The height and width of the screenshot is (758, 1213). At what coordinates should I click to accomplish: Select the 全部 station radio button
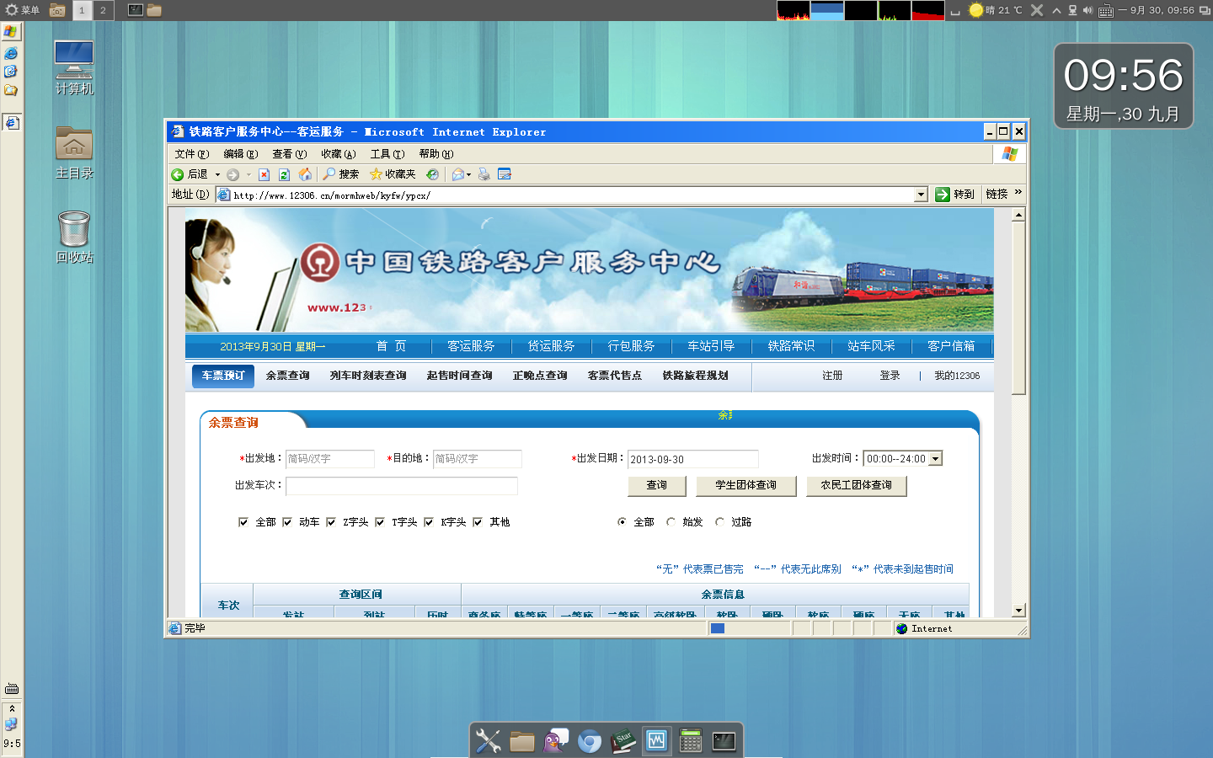(622, 522)
